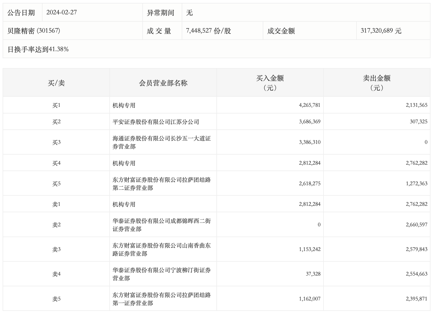Viewport: 434px width, 315px height.
Task: Open 东方财富证券 山南香曲东路 branch entry
Action: point(161,250)
